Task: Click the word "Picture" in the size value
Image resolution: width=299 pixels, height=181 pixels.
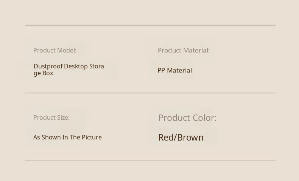Action: coord(91,137)
